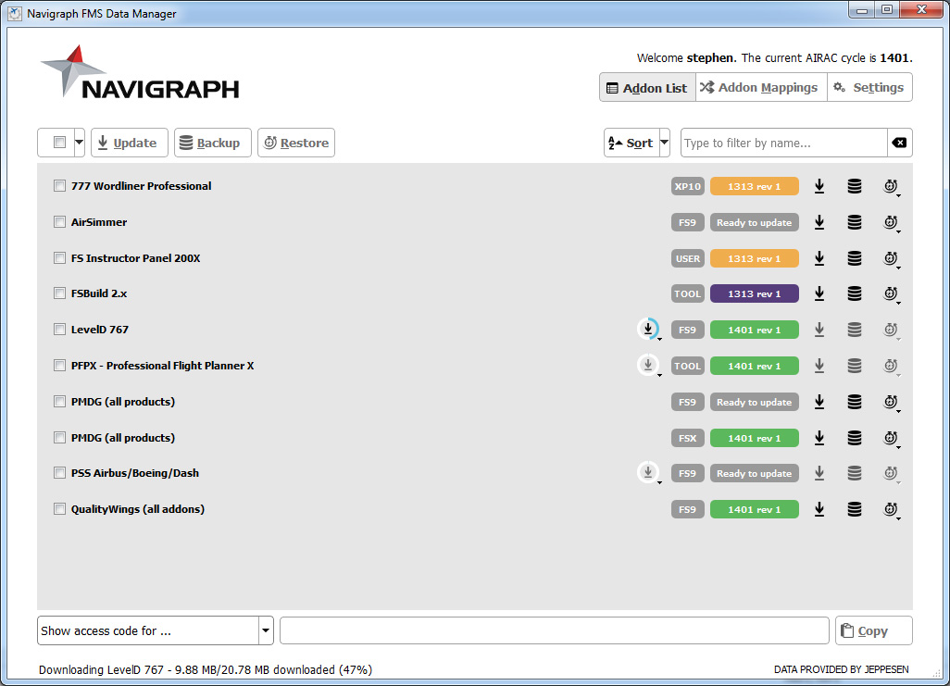Open the select-all checkbox dropdown arrow
The image size is (950, 686).
(79, 143)
